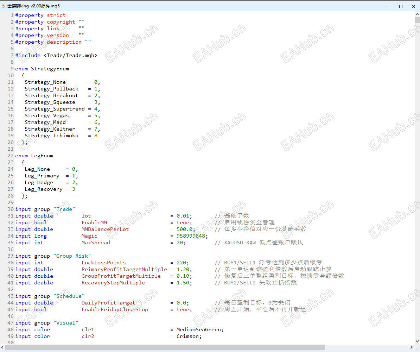The width and height of the screenshot is (420, 352).
Task: Click the word 'copyright' on line 2
Action: 61,22
